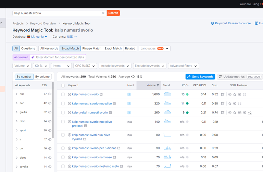Image resolution: width=263 pixels, height=172 pixels.
Task: Open keyword 'kaip numesti svorio nuo pilvo pratimai'
Action: point(92,124)
